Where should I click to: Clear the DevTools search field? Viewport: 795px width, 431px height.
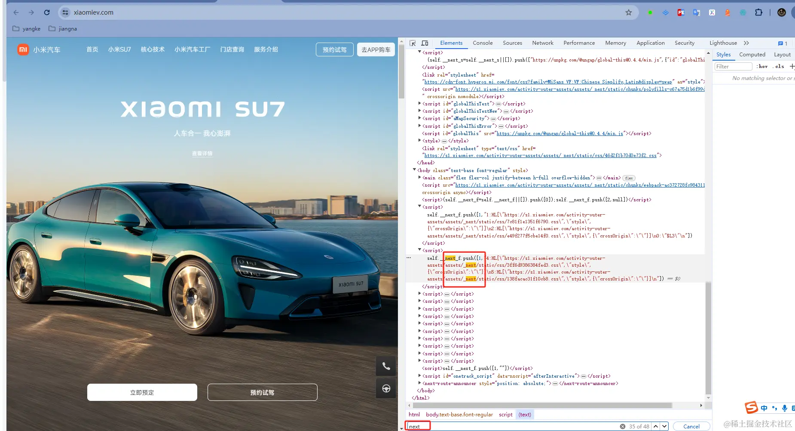pos(623,426)
